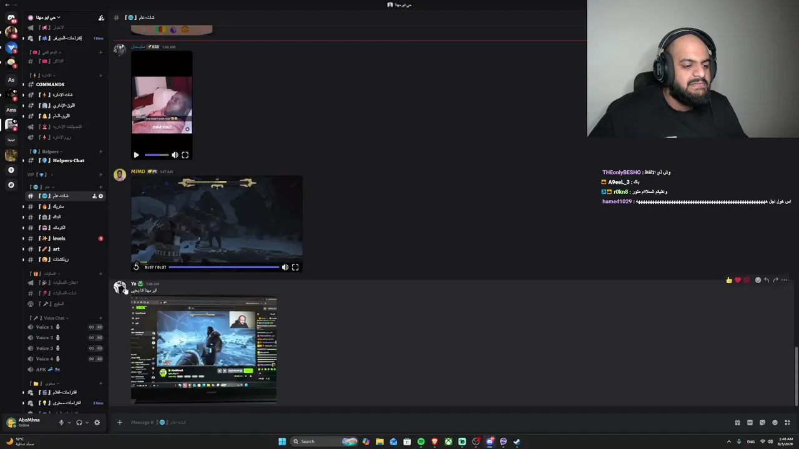Open the emoji picker in message bar
The height and width of the screenshot is (449, 799).
(x=775, y=422)
